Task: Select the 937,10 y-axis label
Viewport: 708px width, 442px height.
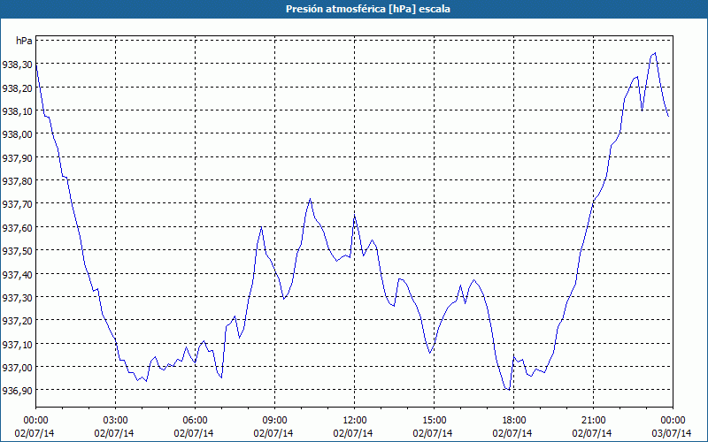Action: pyautogui.click(x=17, y=344)
